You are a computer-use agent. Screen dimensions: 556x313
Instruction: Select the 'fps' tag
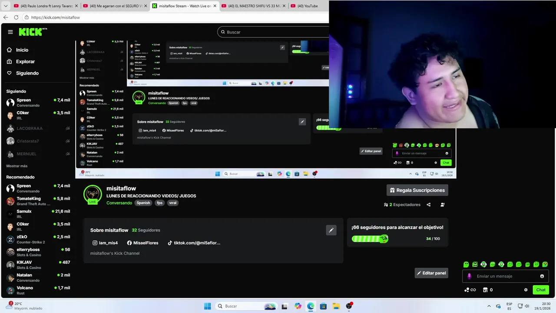coord(159,203)
